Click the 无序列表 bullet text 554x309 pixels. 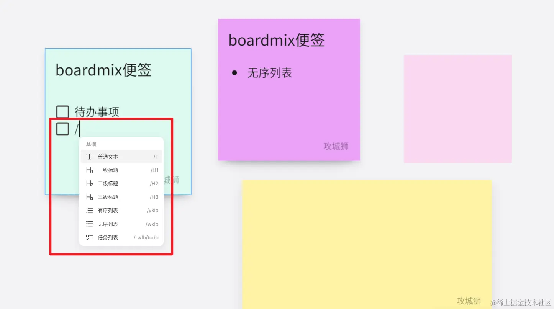270,73
